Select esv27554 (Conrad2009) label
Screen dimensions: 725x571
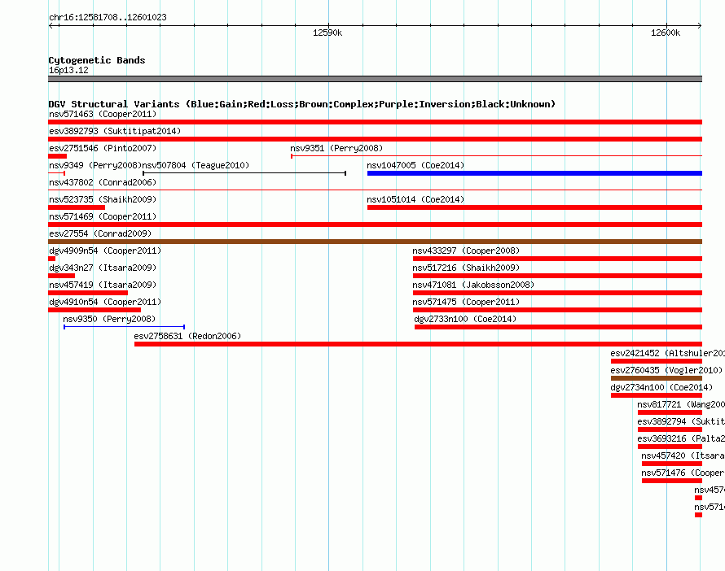click(x=100, y=233)
